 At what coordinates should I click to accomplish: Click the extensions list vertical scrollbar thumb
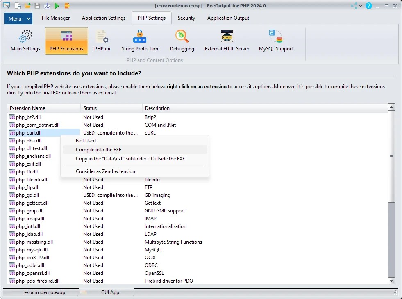(391, 156)
